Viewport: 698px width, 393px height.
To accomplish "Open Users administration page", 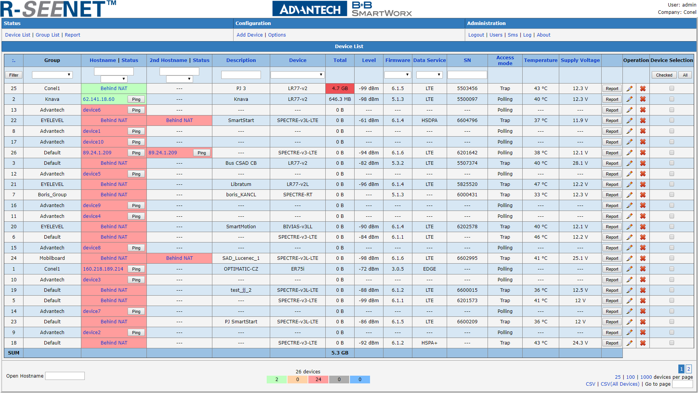I will tap(496, 35).
